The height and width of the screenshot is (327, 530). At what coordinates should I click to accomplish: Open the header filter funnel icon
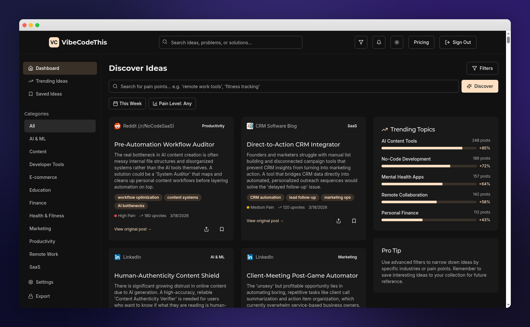[361, 42]
